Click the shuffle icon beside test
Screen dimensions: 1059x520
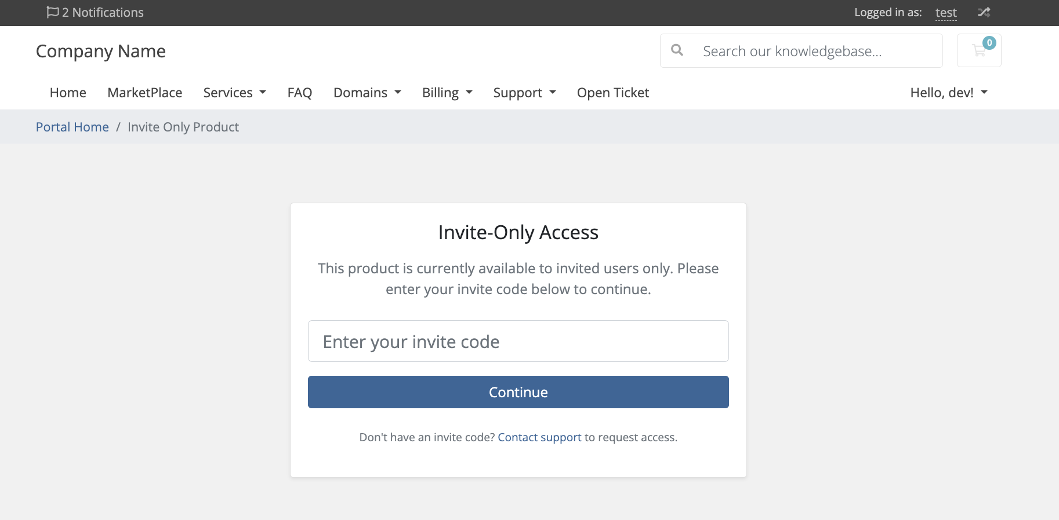(x=984, y=12)
